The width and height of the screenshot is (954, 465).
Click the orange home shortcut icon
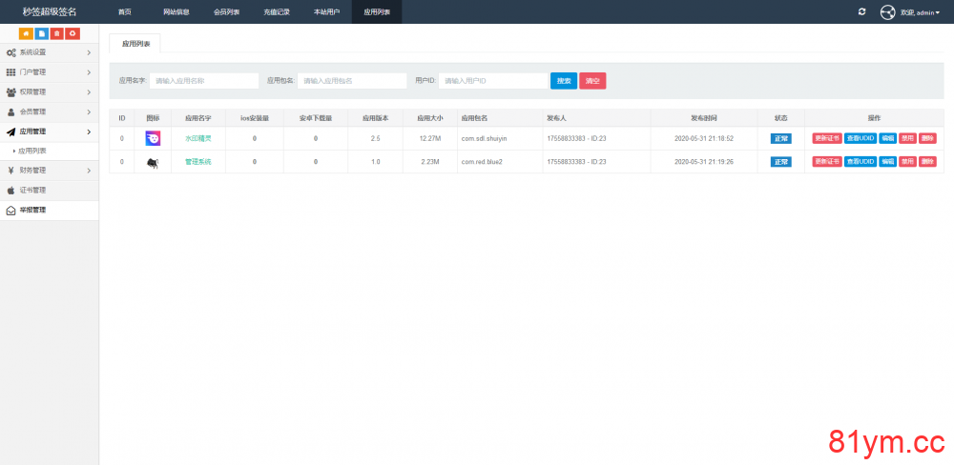click(26, 33)
